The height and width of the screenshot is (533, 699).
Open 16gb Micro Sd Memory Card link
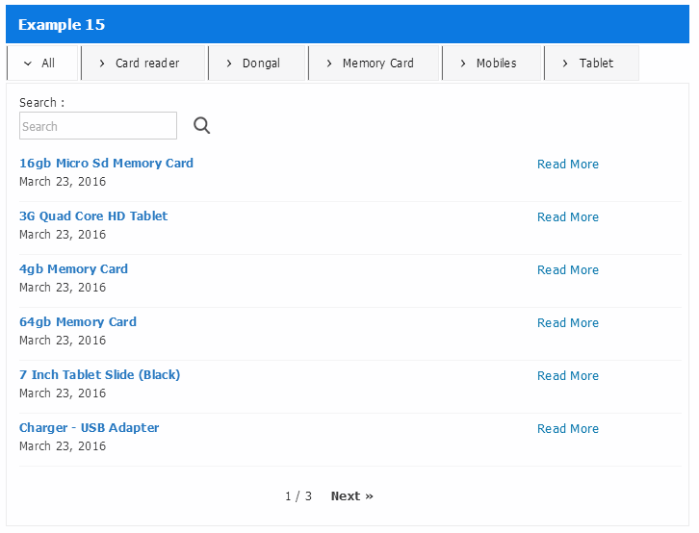point(106,164)
